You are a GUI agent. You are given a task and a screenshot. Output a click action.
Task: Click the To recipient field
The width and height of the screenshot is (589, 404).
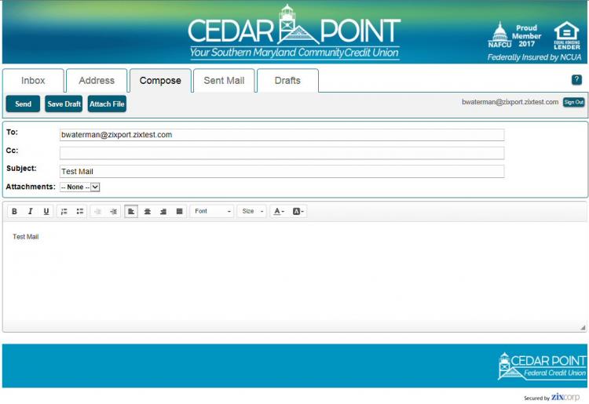282,135
